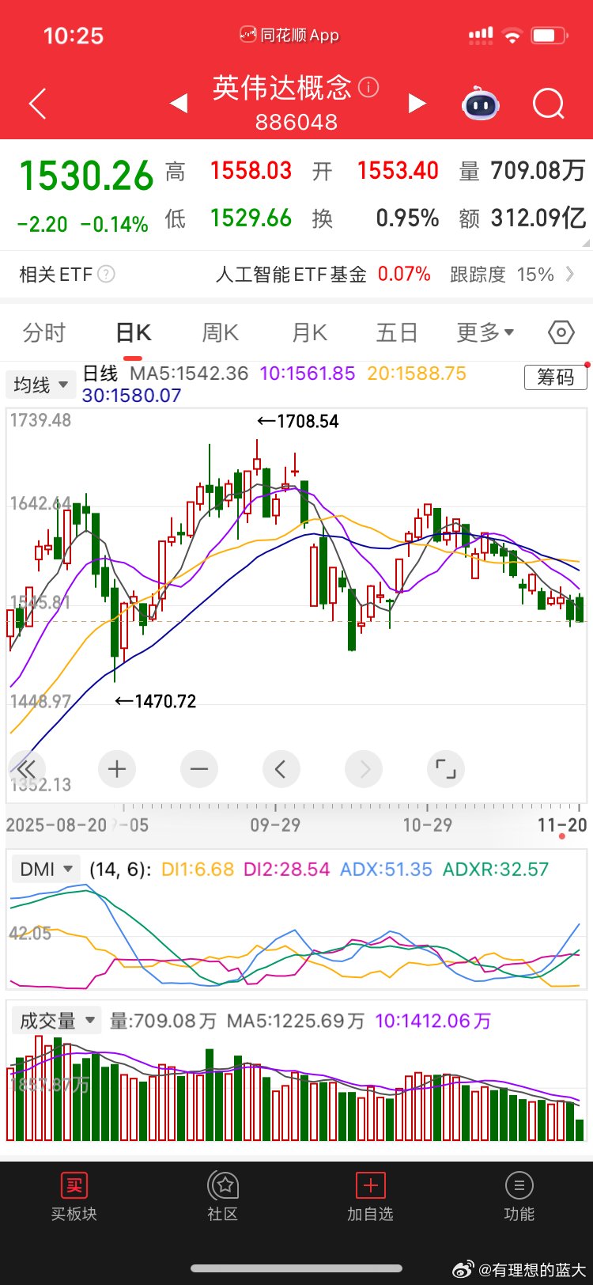Tap the DI2:28.54 value
Viewport: 593px width, 1285px height.
coord(286,869)
